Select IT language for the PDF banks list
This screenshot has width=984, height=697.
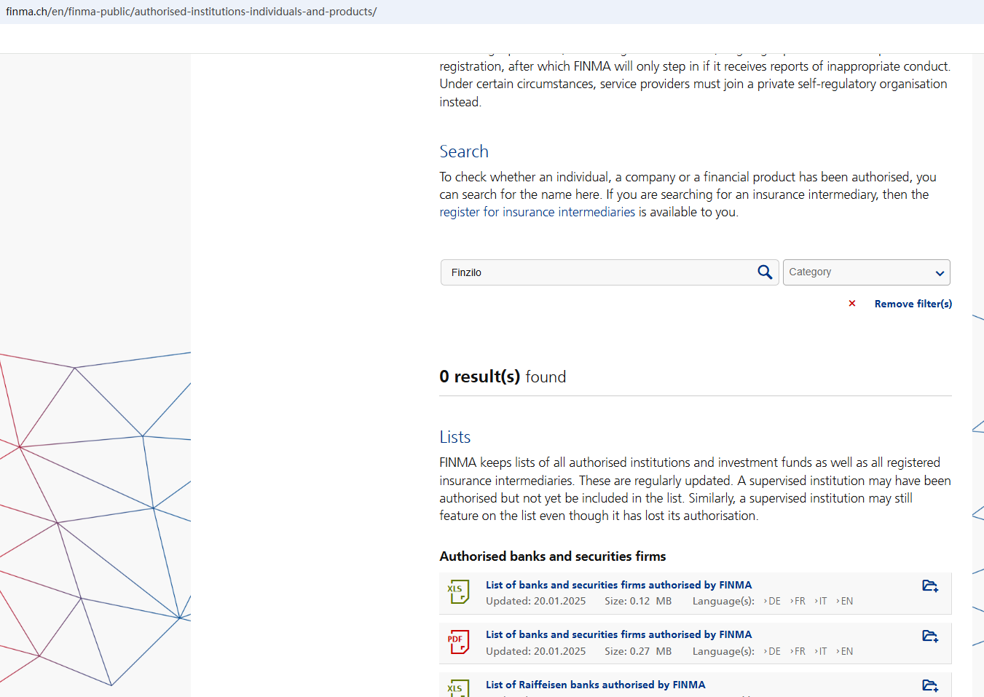pos(822,652)
